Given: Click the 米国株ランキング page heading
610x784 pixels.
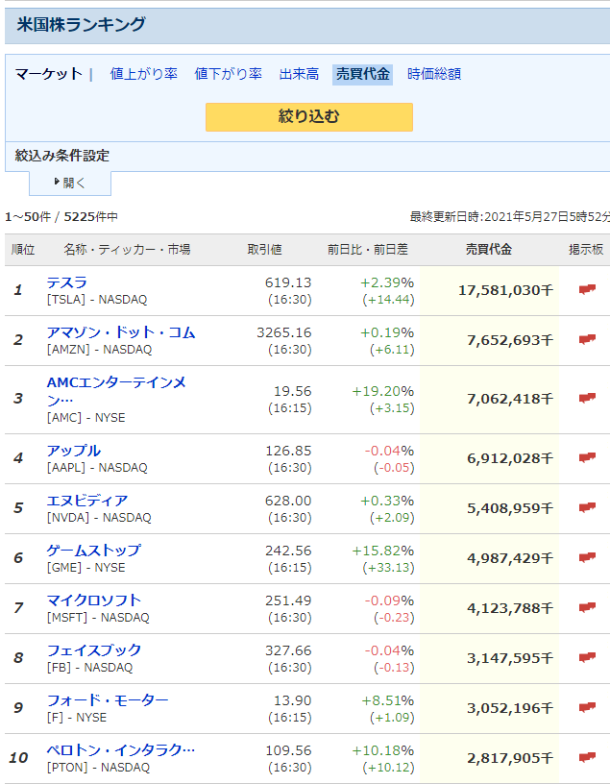Looking at the screenshot, I should click(81, 25).
